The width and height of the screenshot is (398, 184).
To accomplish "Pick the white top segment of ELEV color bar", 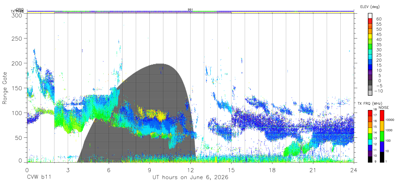I will (370, 16).
